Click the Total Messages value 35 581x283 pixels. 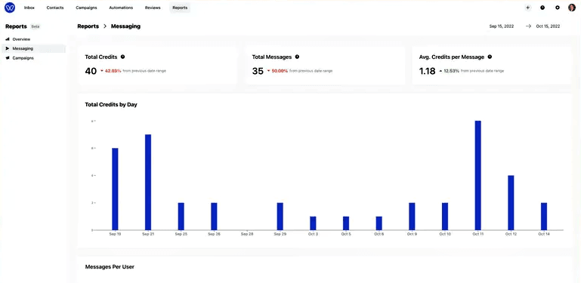tap(258, 71)
